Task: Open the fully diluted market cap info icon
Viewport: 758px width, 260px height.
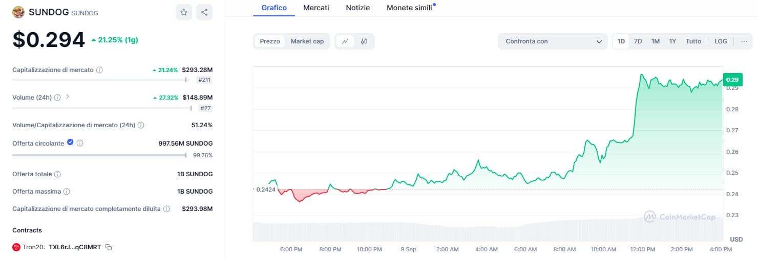Action: pos(166,209)
